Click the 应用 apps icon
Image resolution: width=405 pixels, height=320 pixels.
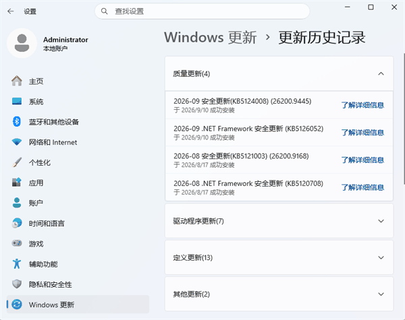17,183
